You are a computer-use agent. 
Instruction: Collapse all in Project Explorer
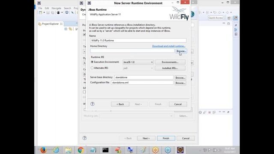pyautogui.click(x=66, y=29)
